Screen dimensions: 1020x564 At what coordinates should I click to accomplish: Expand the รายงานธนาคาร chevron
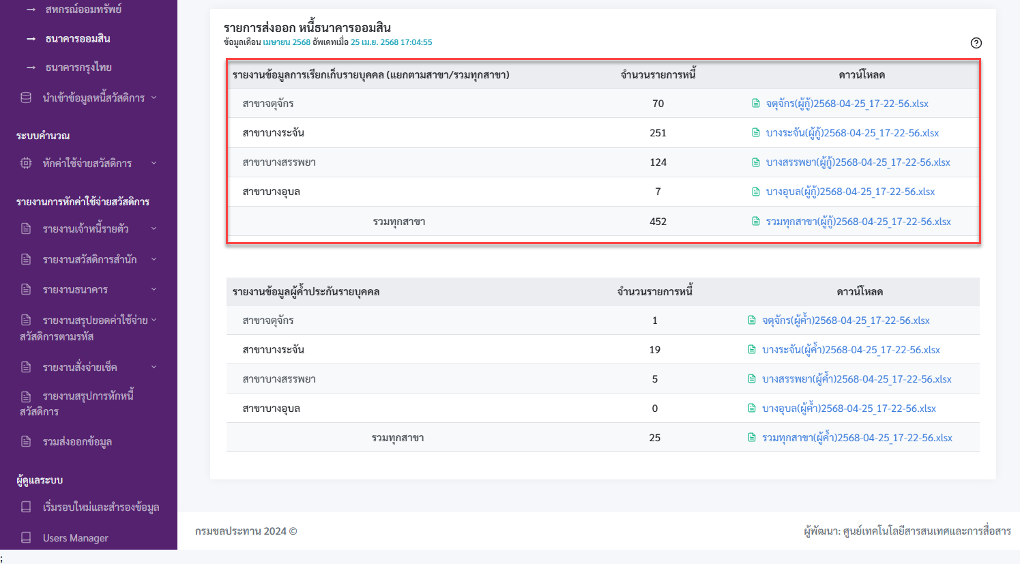154,289
